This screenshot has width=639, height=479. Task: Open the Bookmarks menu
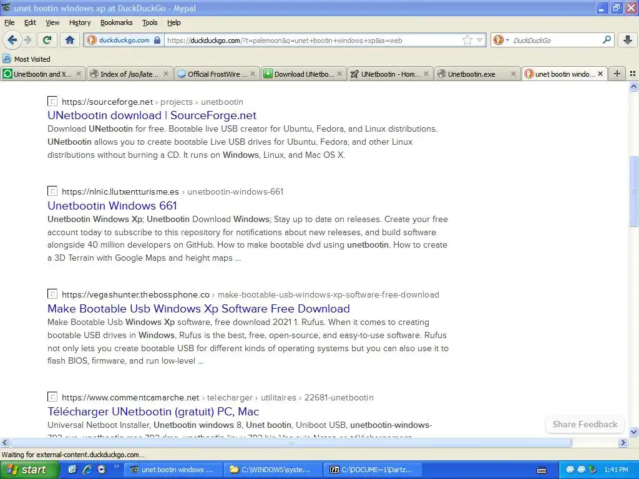click(117, 23)
